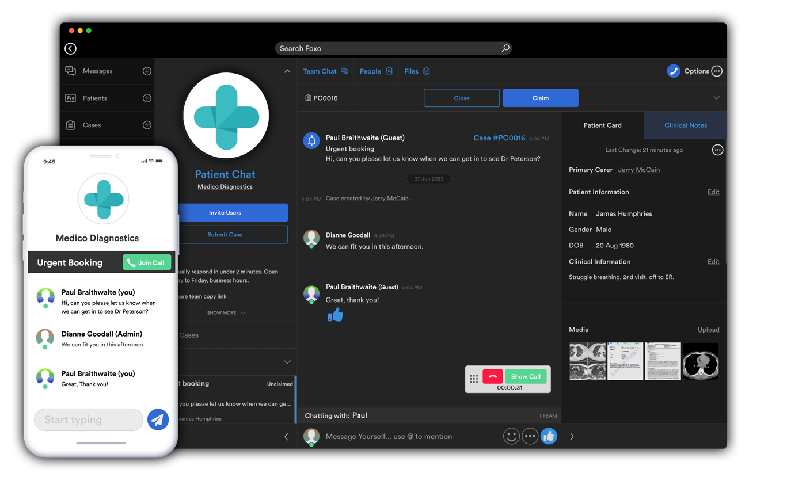
Task: Collapse the Patient Chat profile panel
Action: pyautogui.click(x=287, y=71)
